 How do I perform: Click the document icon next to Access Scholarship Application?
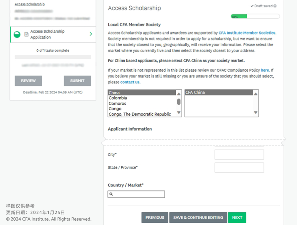coord(26,35)
